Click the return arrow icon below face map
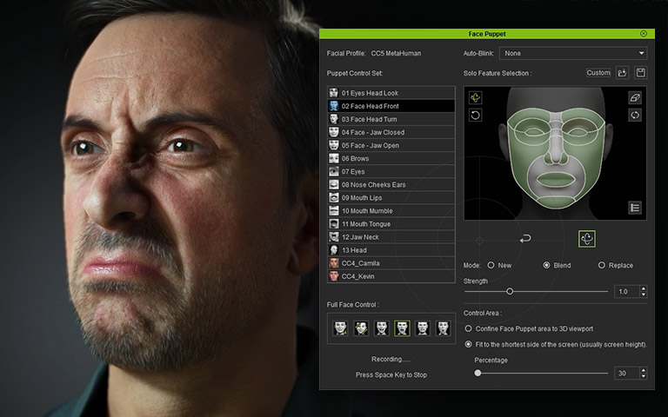The width and height of the screenshot is (668, 417). pyautogui.click(x=525, y=238)
